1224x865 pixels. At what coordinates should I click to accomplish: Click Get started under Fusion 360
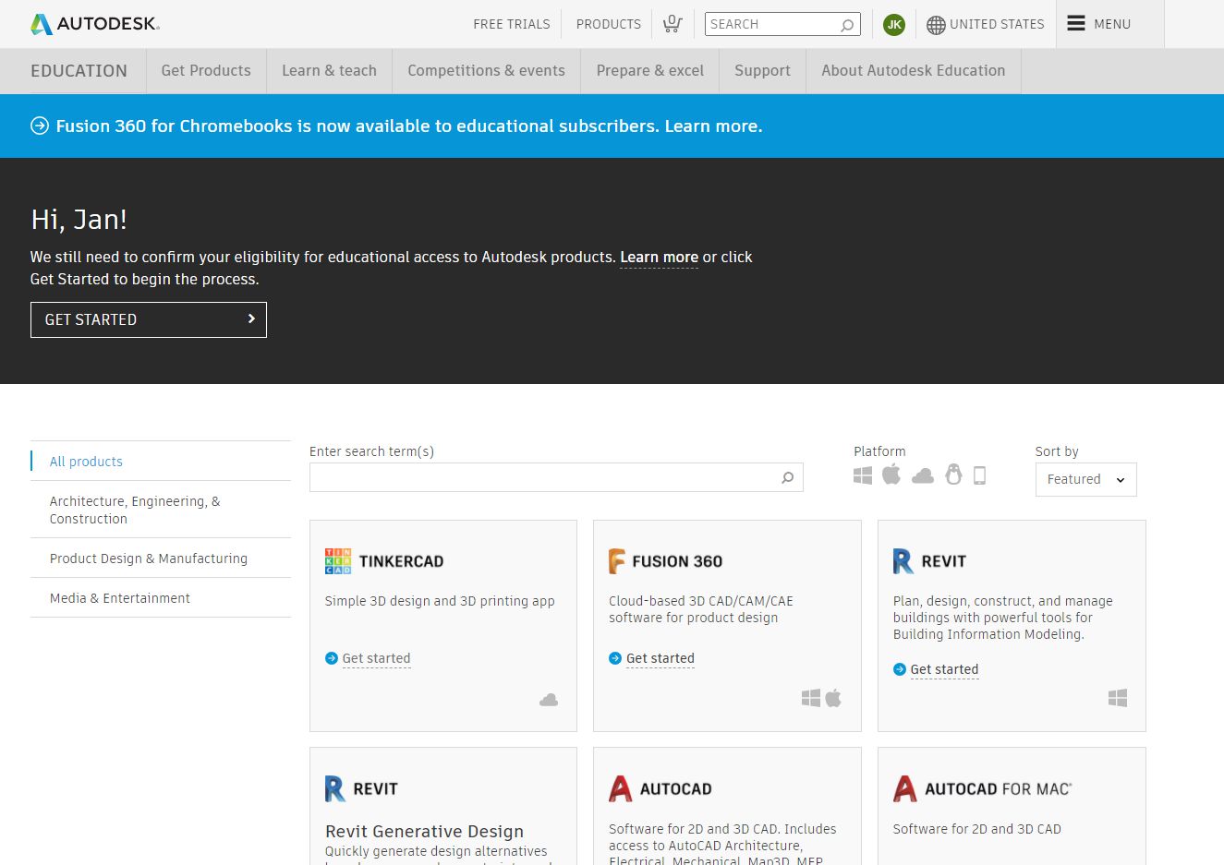click(660, 658)
